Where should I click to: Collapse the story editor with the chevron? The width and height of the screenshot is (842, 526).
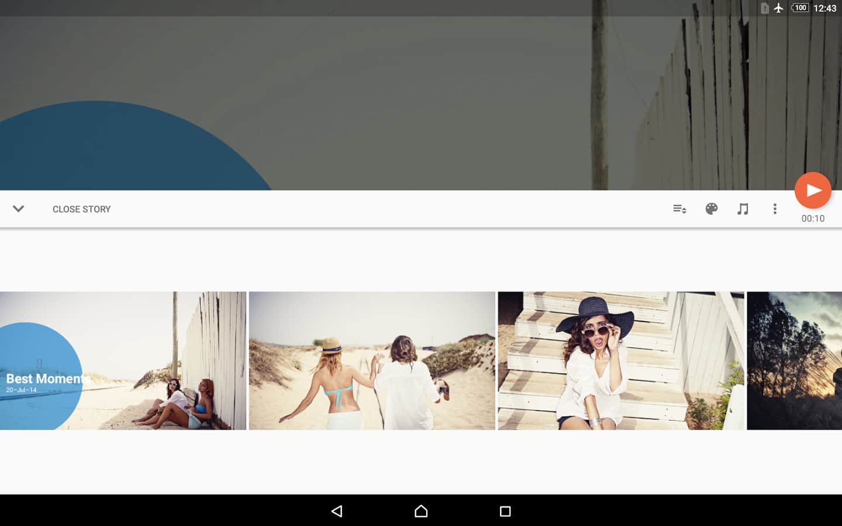point(18,209)
